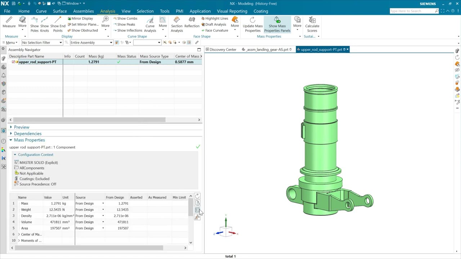Viewport: 461px width, 259px height.
Task: Click the copy/export icon beside mass table
Action: pyautogui.click(x=197, y=203)
